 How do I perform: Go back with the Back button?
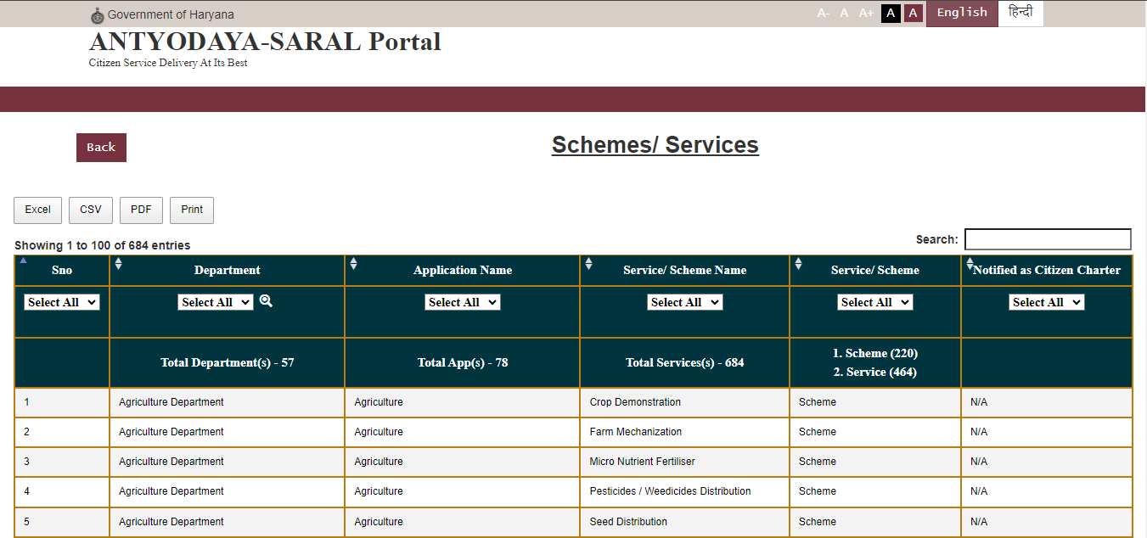(x=101, y=148)
